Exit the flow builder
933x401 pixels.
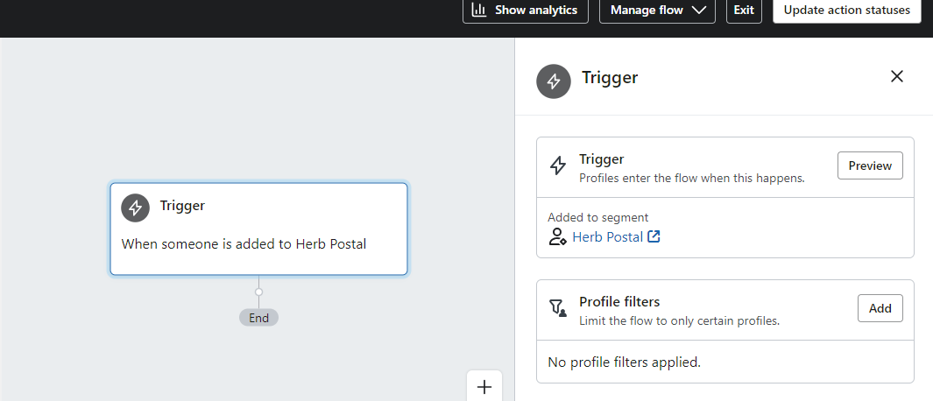coord(744,11)
